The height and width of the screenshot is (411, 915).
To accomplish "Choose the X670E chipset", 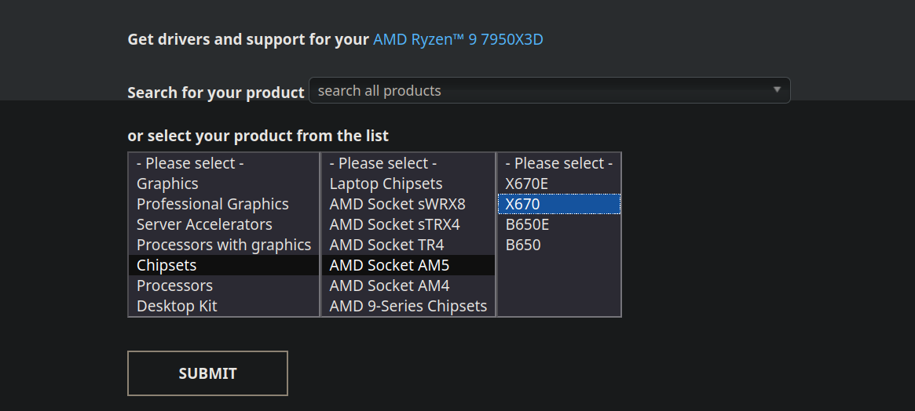I will pyautogui.click(x=527, y=184).
